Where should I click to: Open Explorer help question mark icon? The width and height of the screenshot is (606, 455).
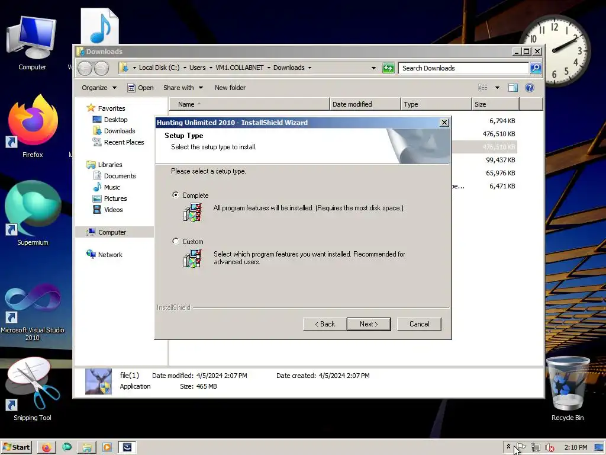530,88
